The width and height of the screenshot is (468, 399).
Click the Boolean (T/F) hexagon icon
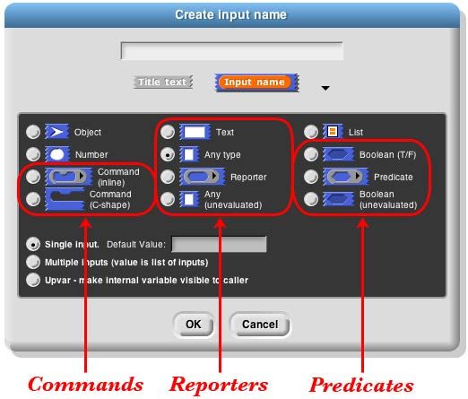tap(338, 154)
